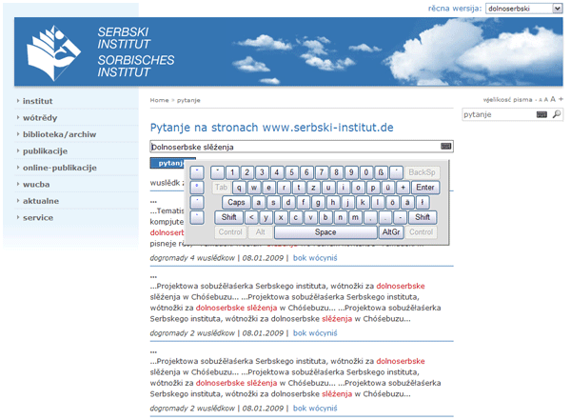Click the m key on virtual keyboard
The width and height of the screenshot is (571, 420).
click(x=355, y=217)
